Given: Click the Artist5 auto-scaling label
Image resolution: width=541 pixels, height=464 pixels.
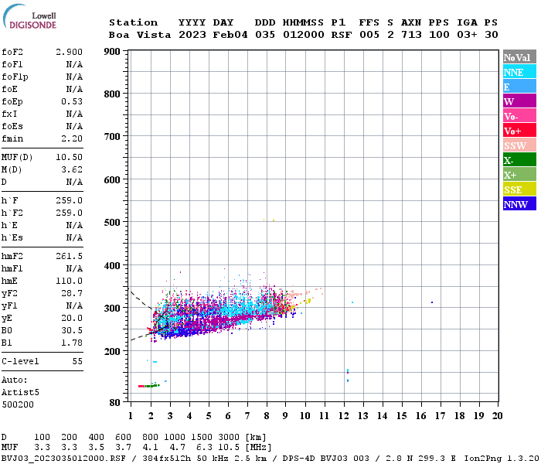Looking at the screenshot, I should point(19,392).
